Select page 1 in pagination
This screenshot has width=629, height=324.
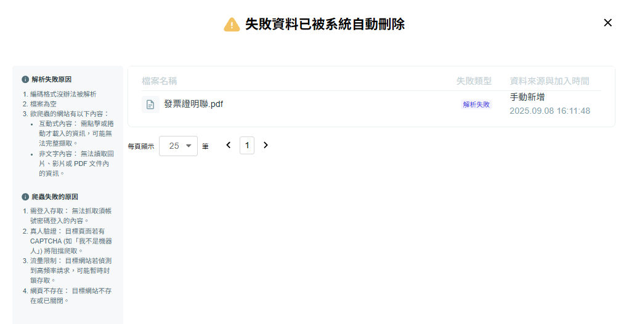(247, 145)
